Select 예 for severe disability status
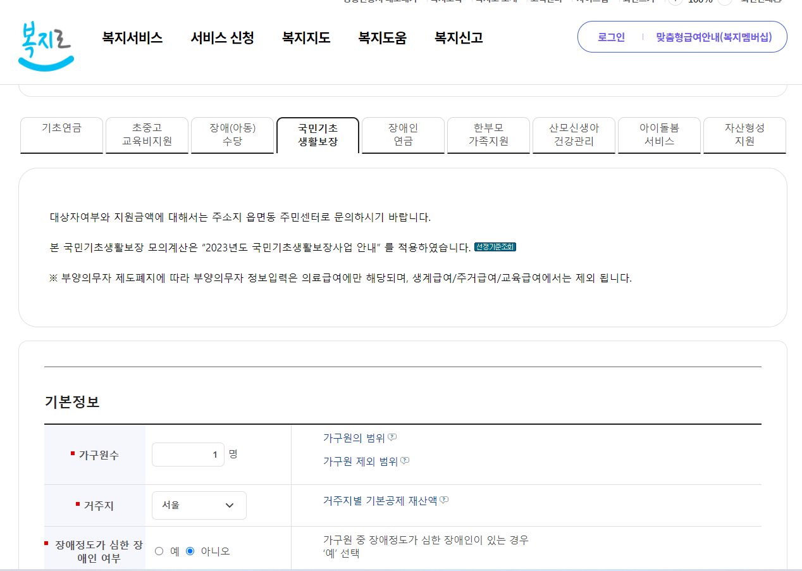 [x=159, y=551]
